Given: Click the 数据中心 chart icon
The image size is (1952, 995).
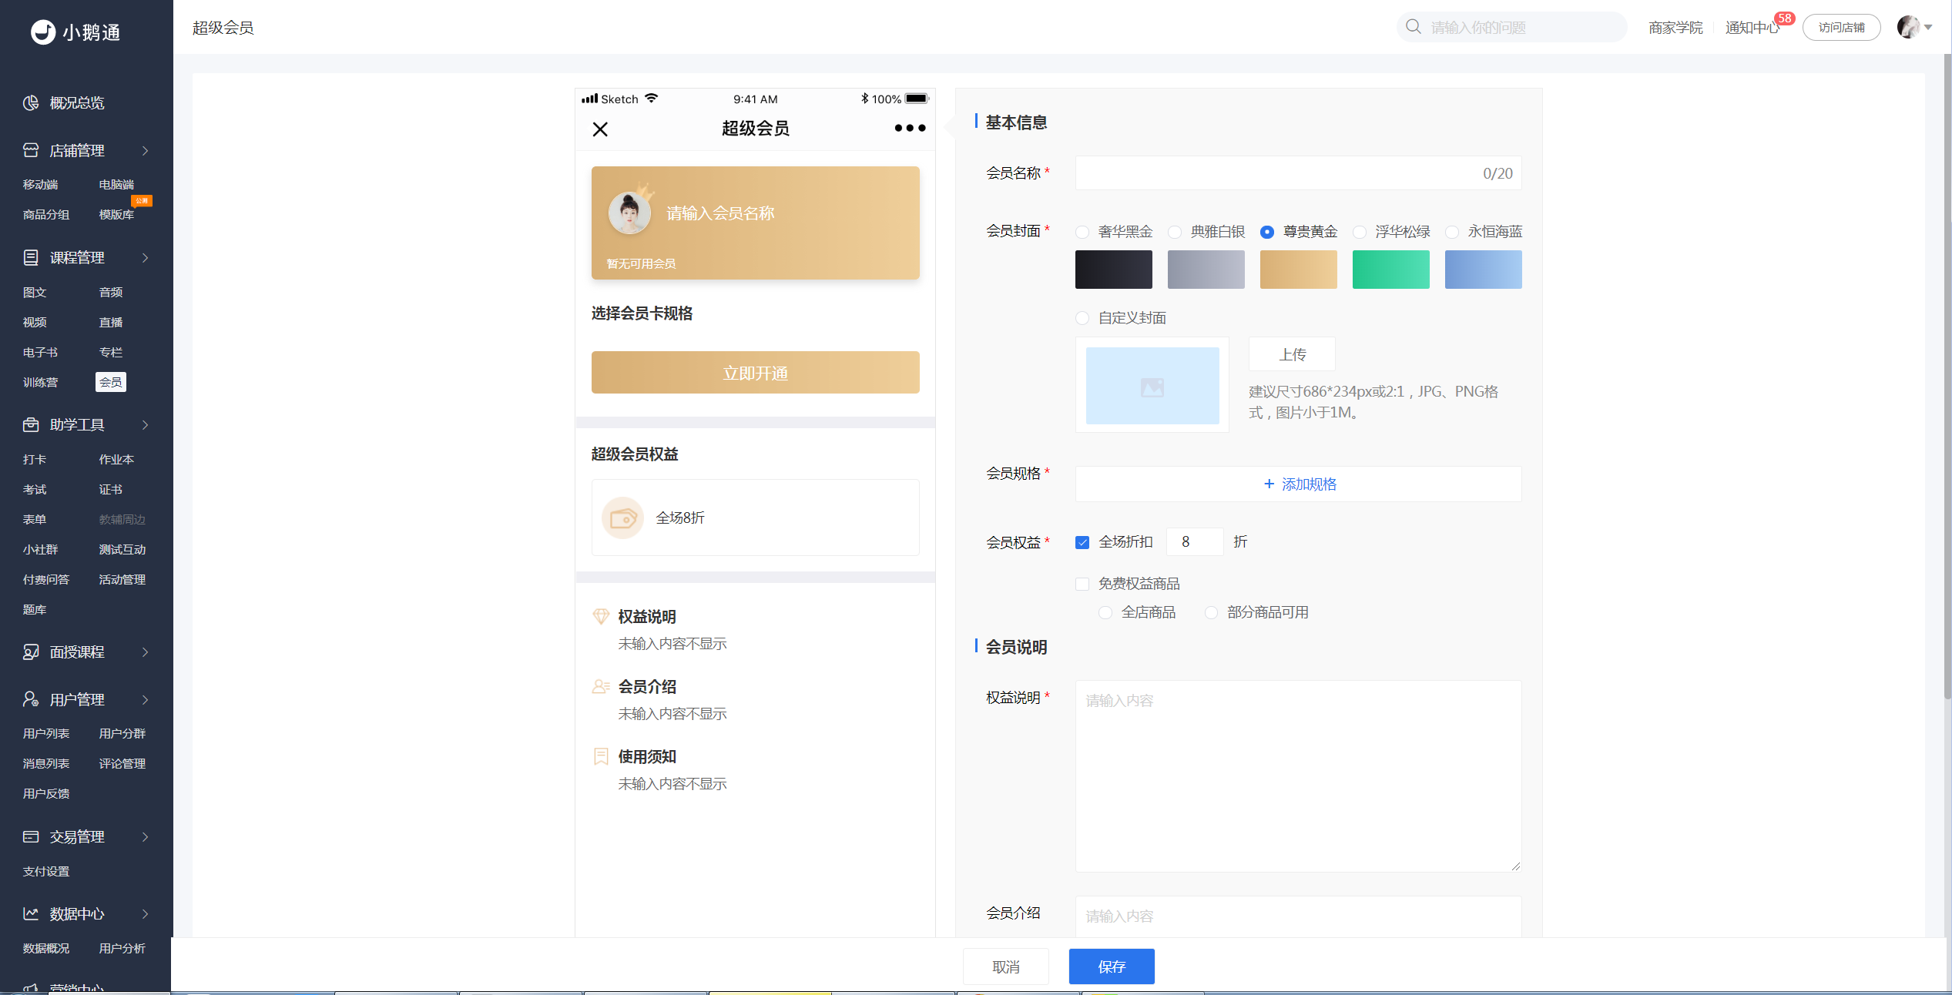Looking at the screenshot, I should [31, 913].
